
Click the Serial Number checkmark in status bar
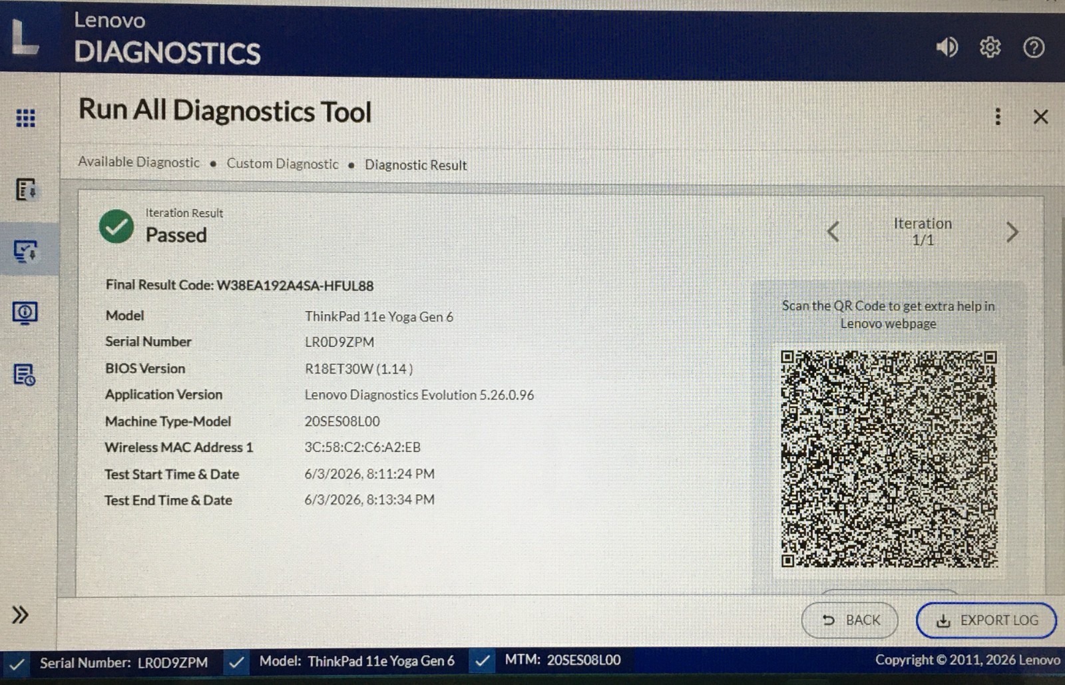pyautogui.click(x=17, y=663)
